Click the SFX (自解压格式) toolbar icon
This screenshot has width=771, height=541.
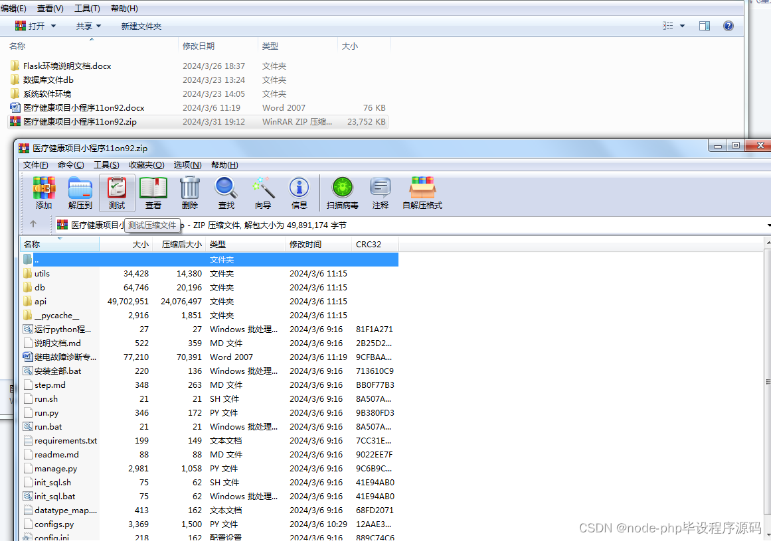[x=422, y=192]
